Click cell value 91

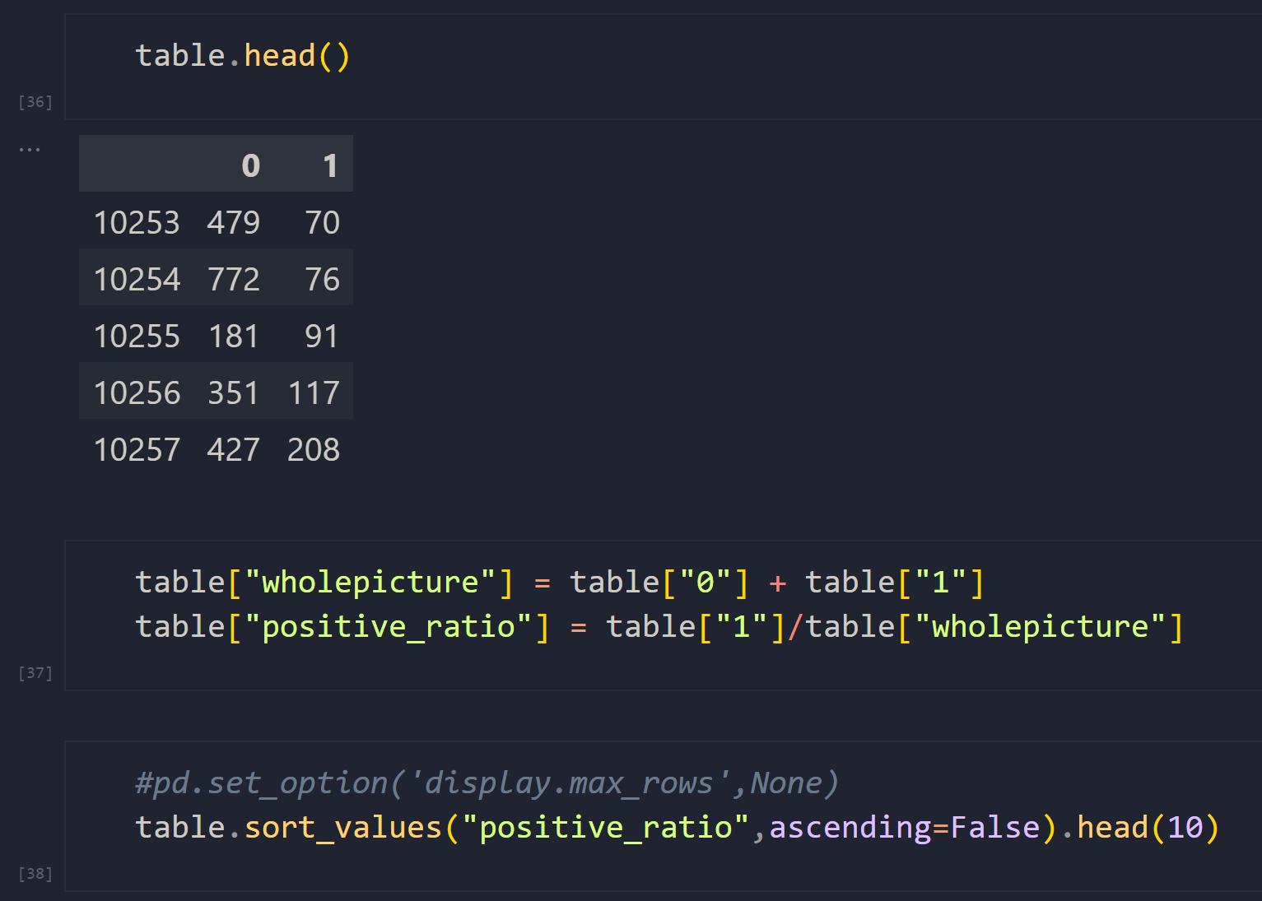coord(322,337)
